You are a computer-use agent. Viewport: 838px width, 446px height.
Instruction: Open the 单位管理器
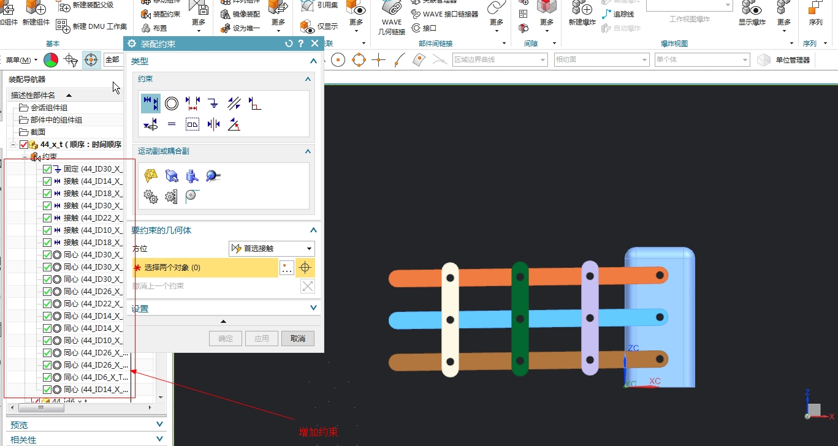coord(784,59)
